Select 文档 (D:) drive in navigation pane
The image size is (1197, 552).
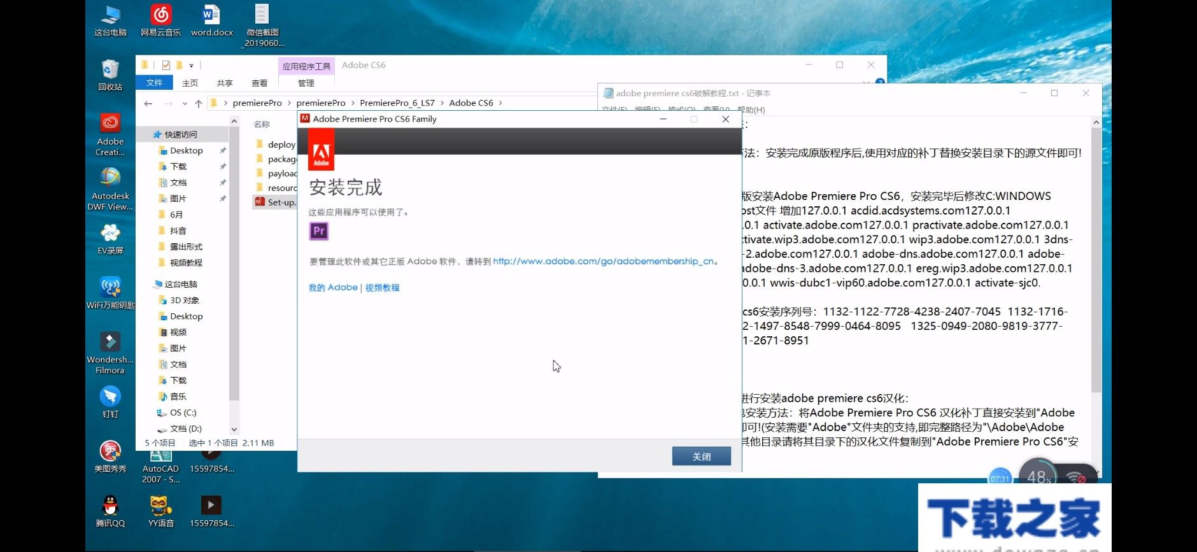[x=185, y=428]
